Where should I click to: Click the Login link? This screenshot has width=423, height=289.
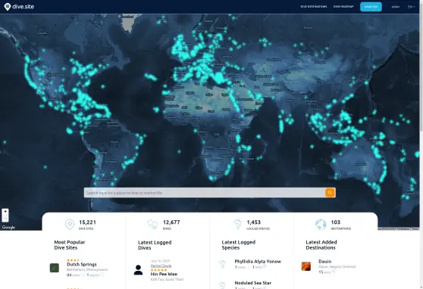[x=396, y=7]
